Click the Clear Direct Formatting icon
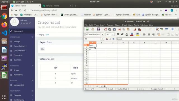179x101 pixels. tap(139, 29)
